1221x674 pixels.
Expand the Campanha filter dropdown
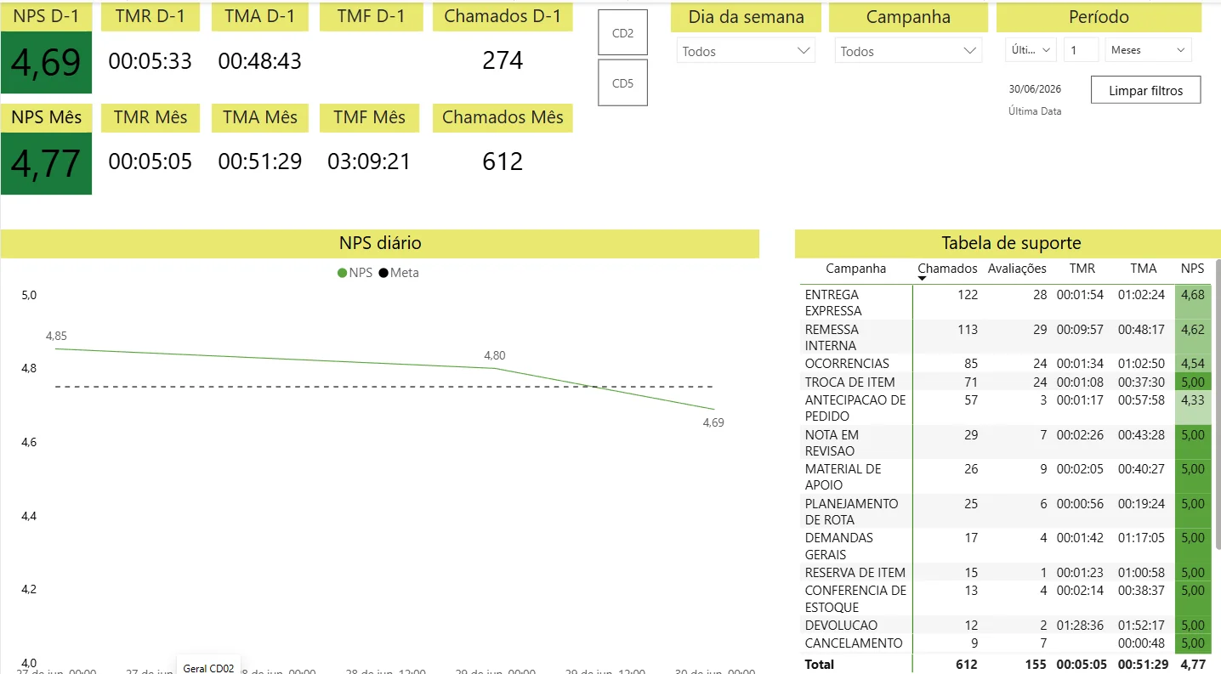click(908, 51)
